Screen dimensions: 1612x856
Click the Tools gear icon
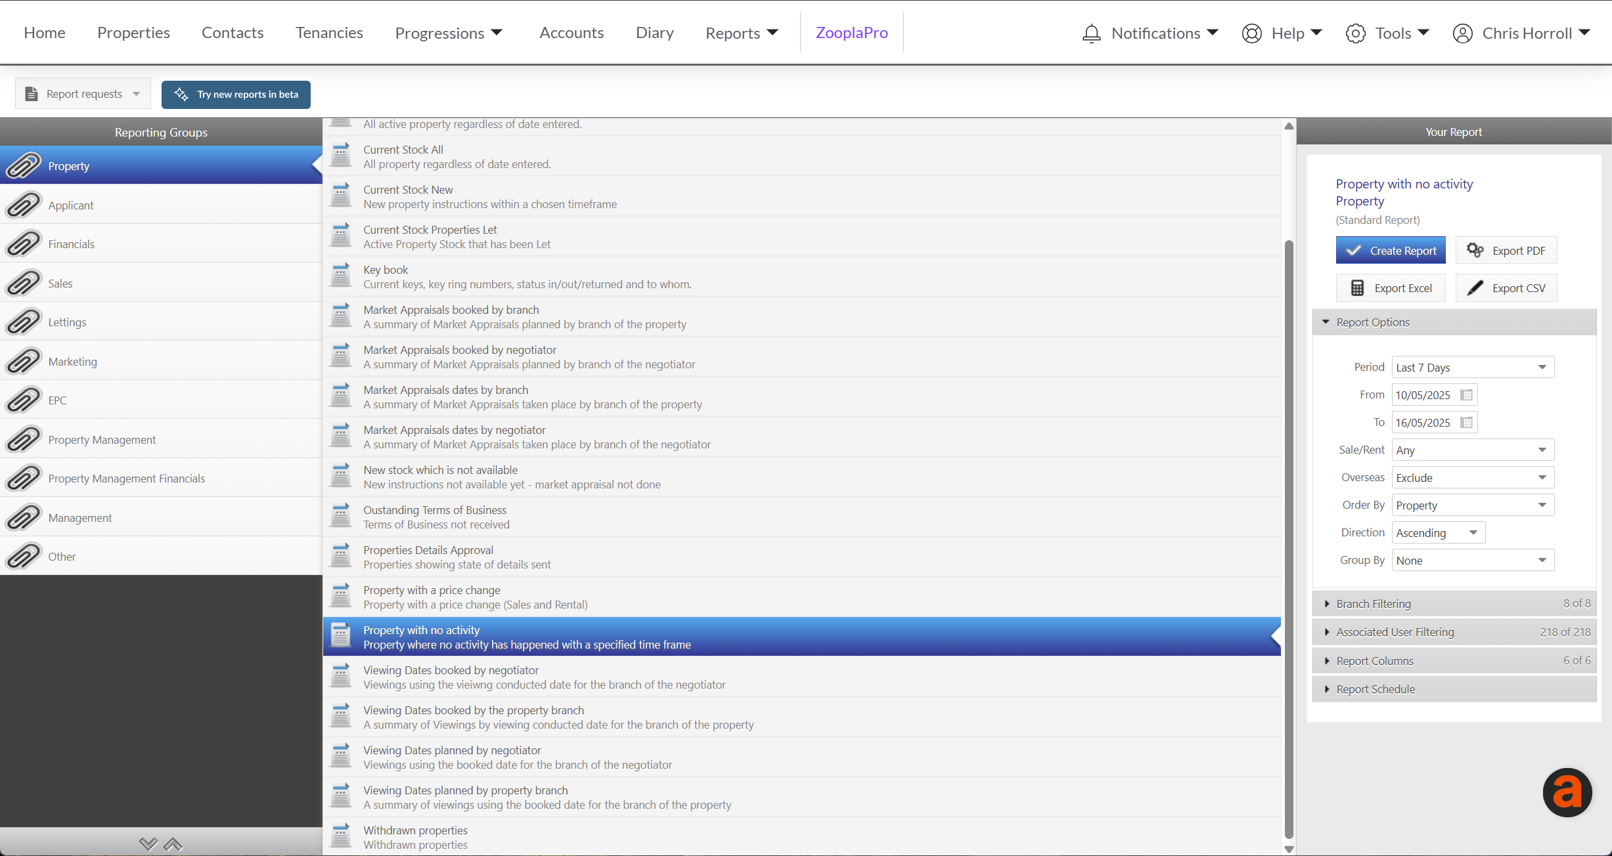[x=1355, y=33]
